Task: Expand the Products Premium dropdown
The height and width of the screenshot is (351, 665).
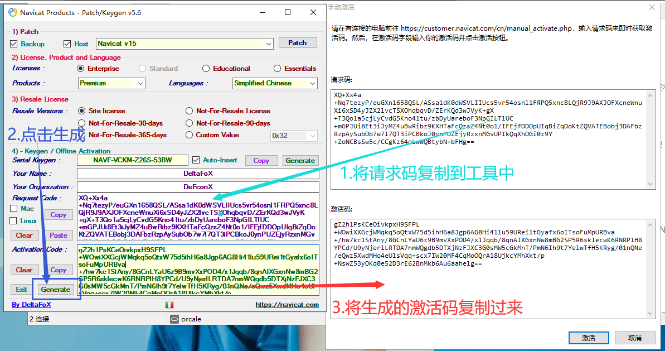Action: pos(140,83)
